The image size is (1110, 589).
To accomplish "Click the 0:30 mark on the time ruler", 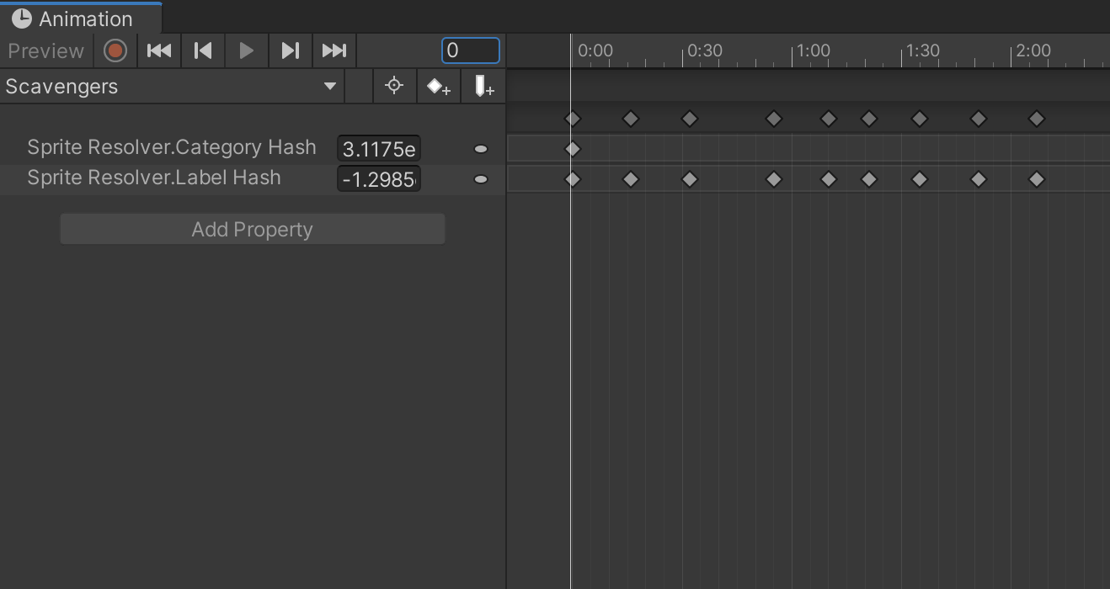I will click(x=704, y=50).
